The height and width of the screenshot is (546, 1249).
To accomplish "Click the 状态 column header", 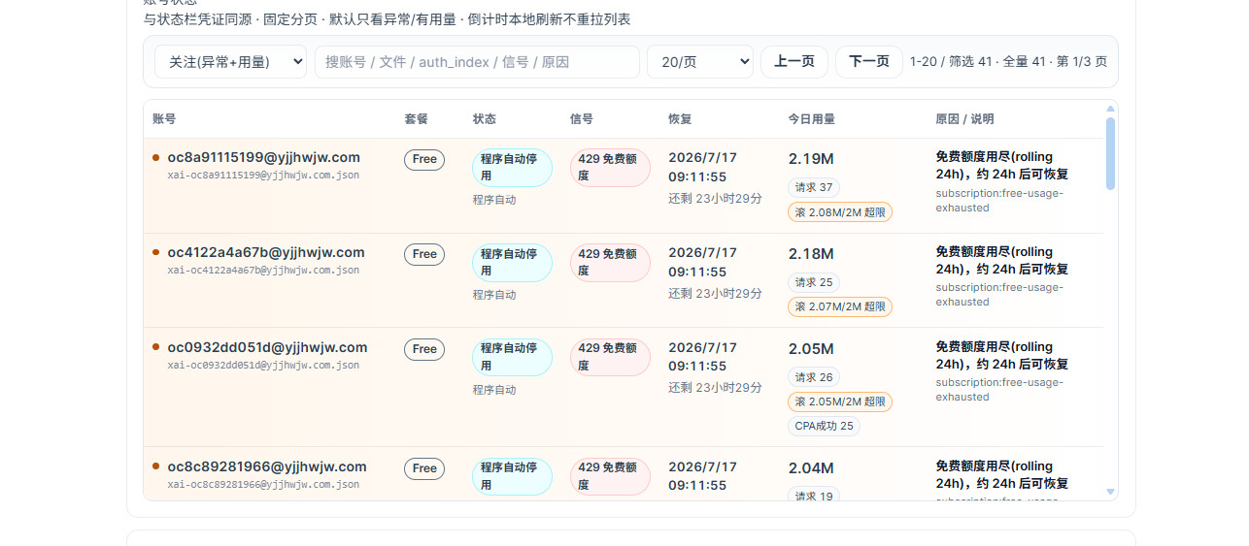I will coord(484,119).
